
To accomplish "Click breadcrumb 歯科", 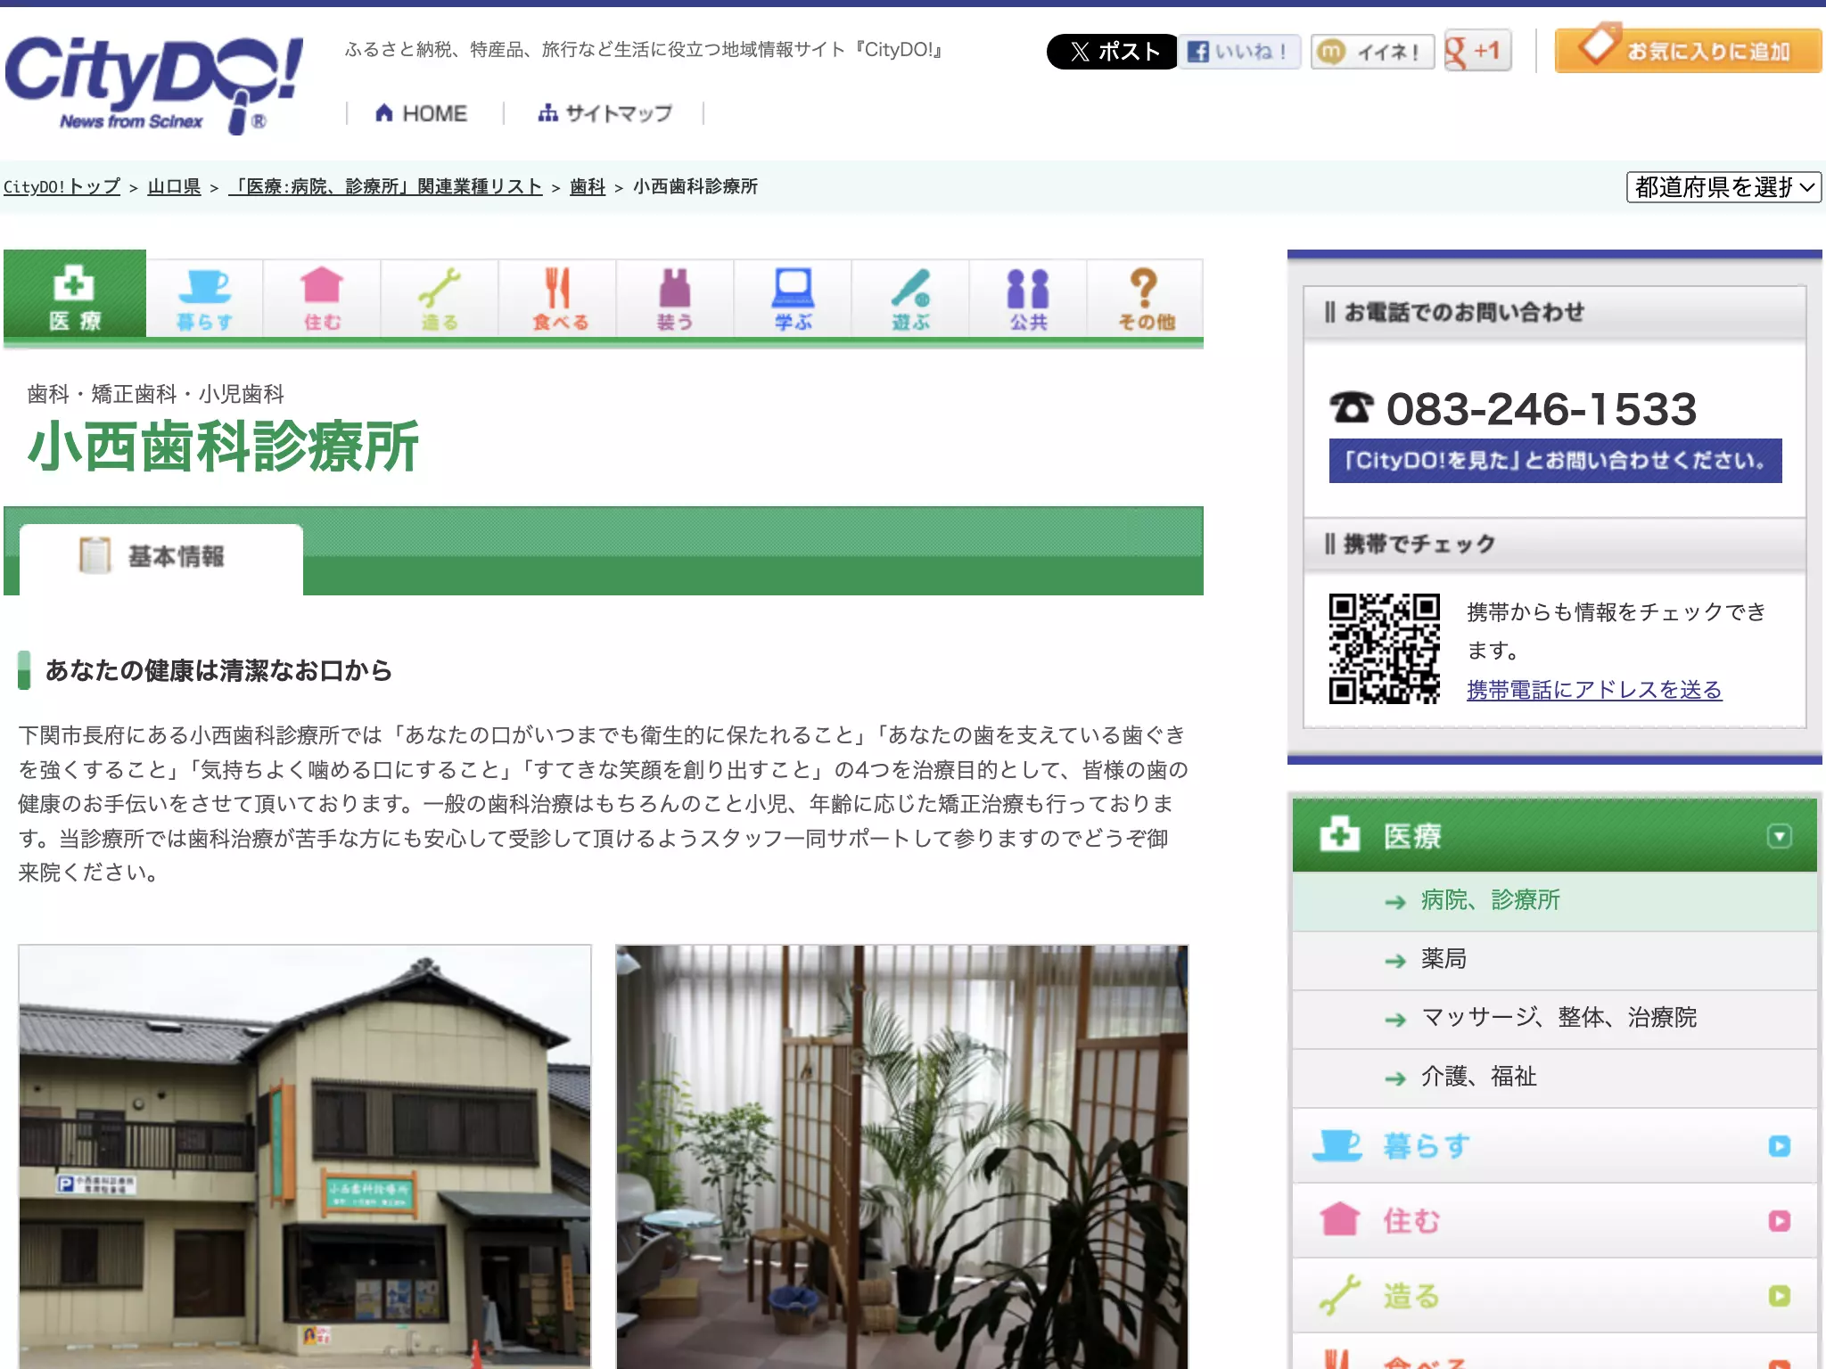I will [x=588, y=187].
